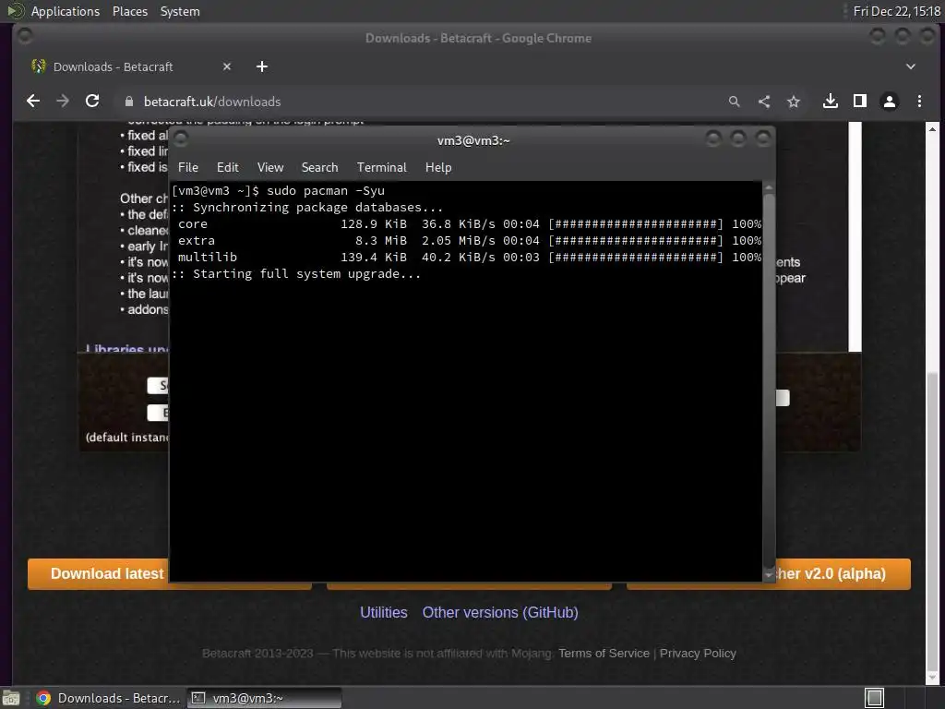Image resolution: width=945 pixels, height=709 pixels.
Task: Reload the Betacraft downloads page
Action: (x=92, y=102)
